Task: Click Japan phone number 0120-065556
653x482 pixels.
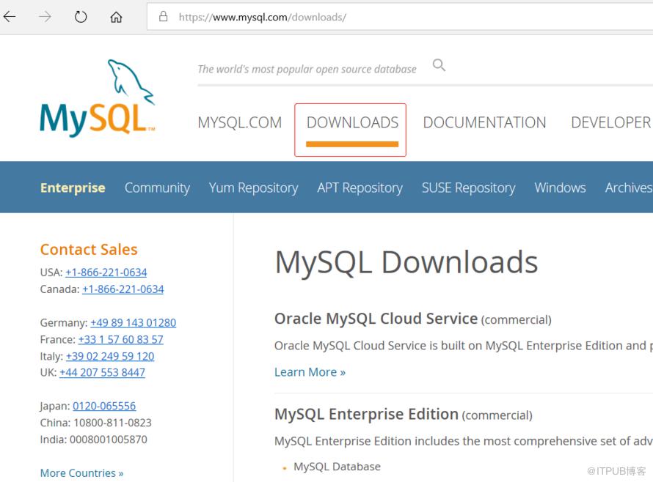Action: click(x=104, y=406)
